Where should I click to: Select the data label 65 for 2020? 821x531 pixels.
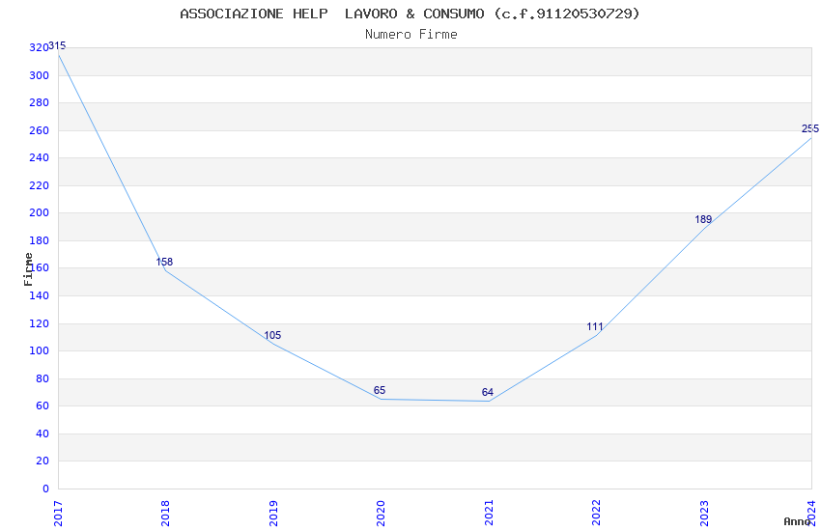pos(380,390)
